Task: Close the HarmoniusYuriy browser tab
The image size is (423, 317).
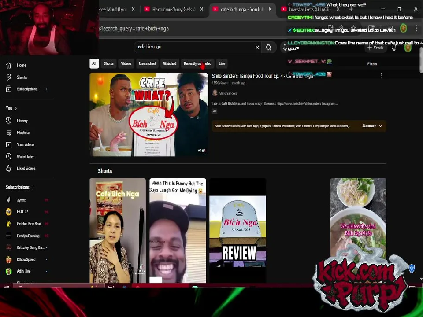Action: [202, 9]
